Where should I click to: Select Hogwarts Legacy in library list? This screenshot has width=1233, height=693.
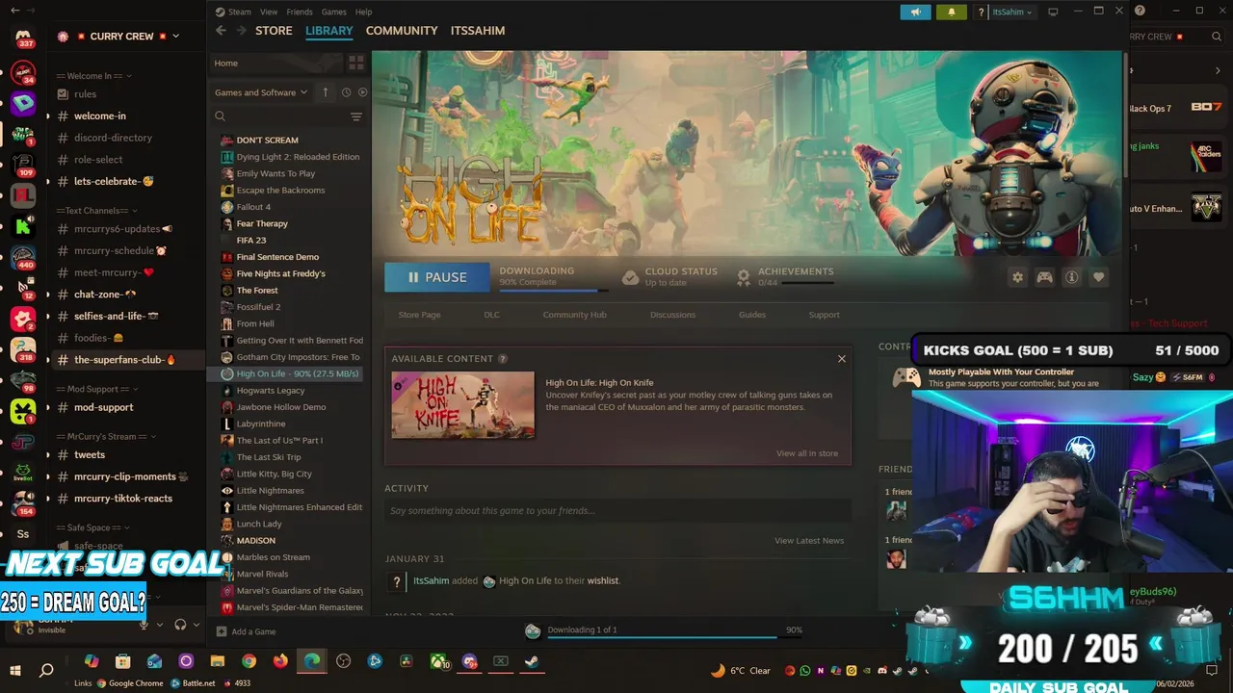pyautogui.click(x=271, y=391)
